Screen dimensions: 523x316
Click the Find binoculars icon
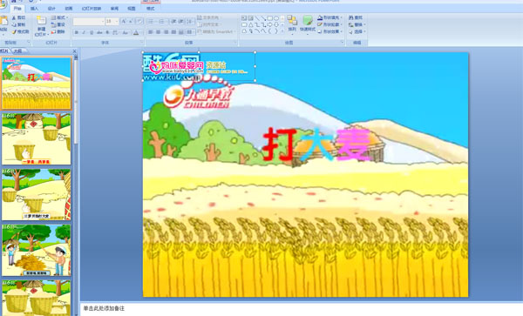tap(351, 17)
